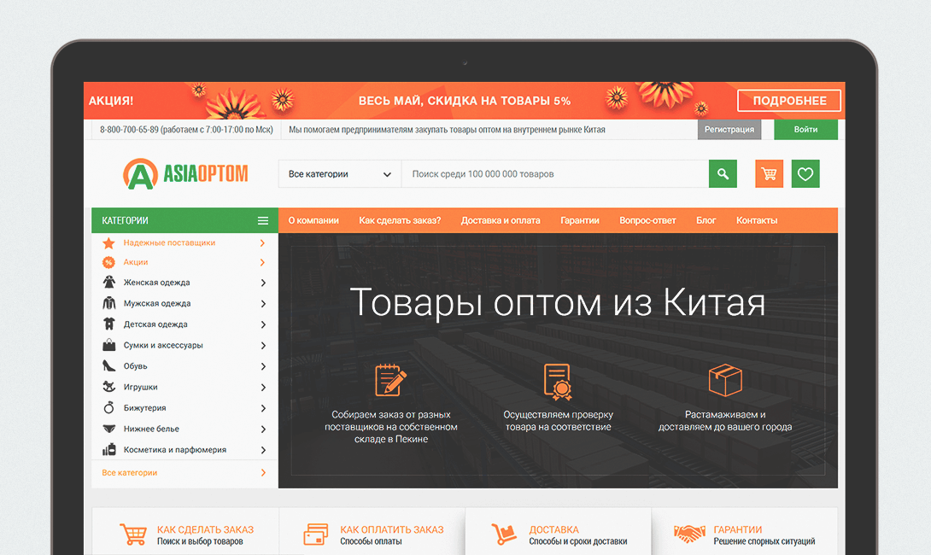
Task: Click the handshake icon in ГАРАНТИИ
Action: tap(689, 534)
